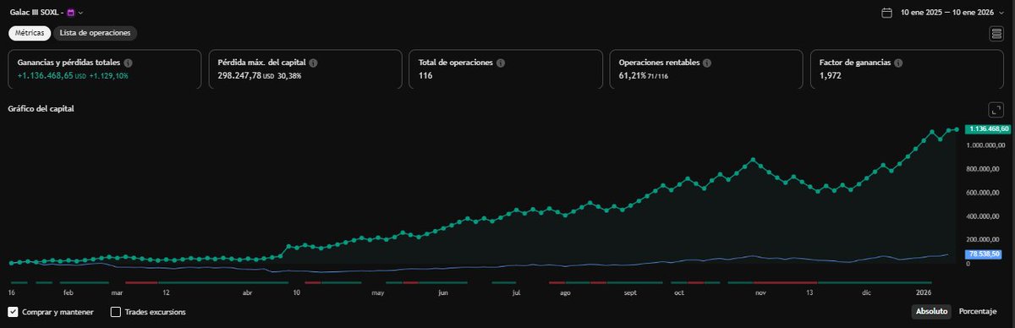Switch to the Lista de operaciones tab
The height and width of the screenshot is (328, 1015).
point(96,33)
